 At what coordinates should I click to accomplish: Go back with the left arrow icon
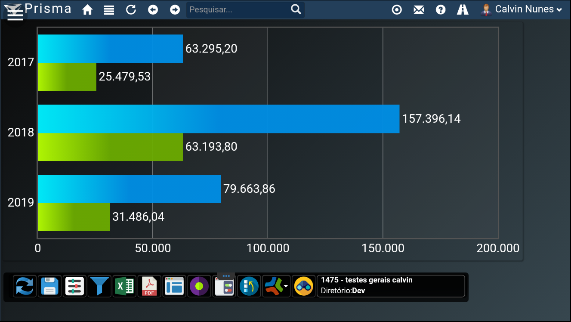pos(153,9)
